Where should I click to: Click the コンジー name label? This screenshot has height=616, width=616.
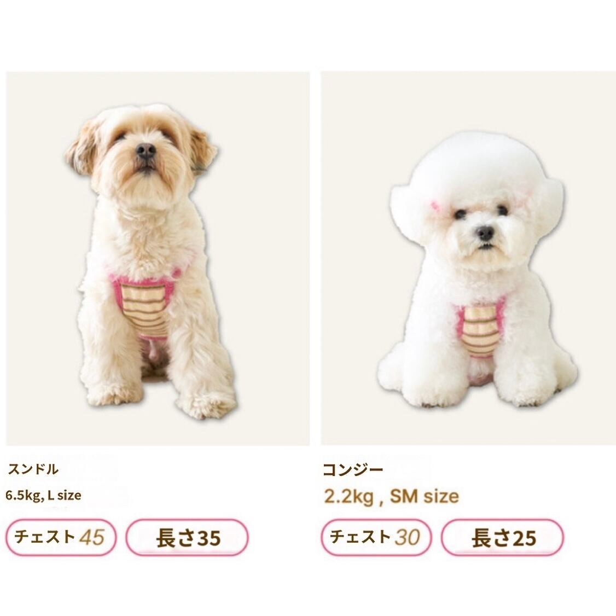(x=353, y=470)
